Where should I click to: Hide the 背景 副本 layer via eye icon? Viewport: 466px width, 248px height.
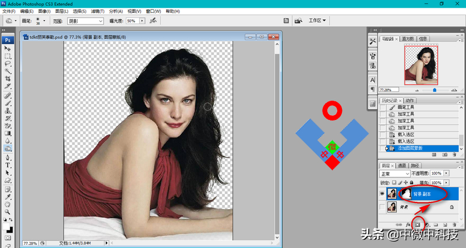383,193
